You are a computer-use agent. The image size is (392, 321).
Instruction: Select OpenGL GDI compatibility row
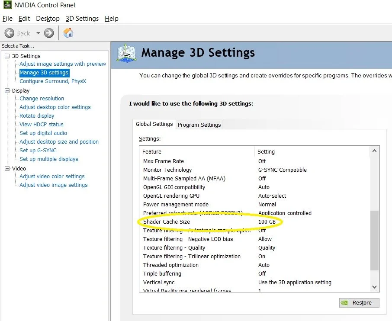point(254,187)
